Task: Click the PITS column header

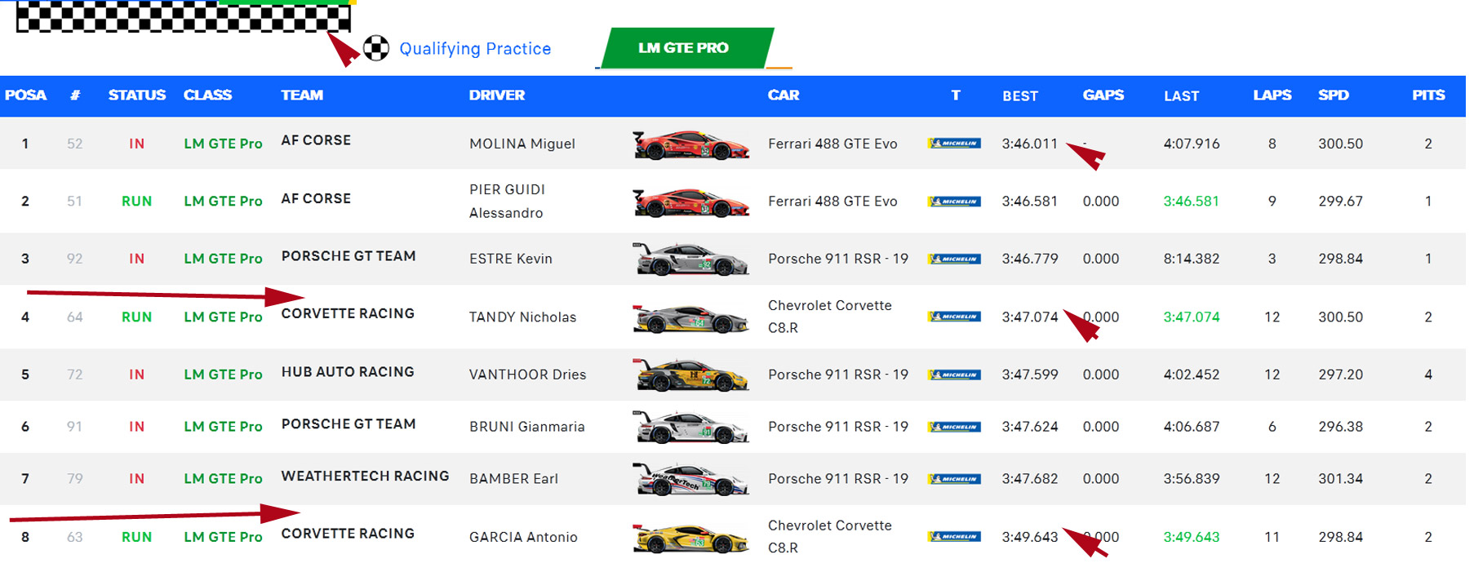Action: pyautogui.click(x=1427, y=95)
